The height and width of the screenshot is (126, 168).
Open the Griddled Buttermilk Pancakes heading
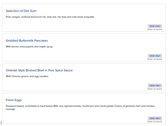click(x=27, y=40)
